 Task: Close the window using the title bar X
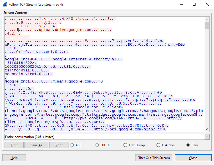pyautogui.click(x=207, y=4)
